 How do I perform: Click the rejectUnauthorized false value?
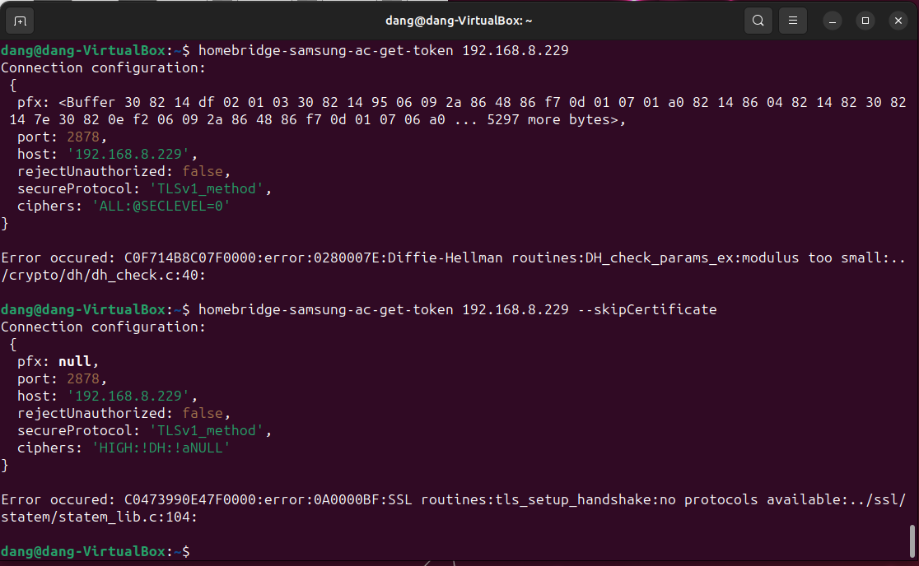(202, 171)
